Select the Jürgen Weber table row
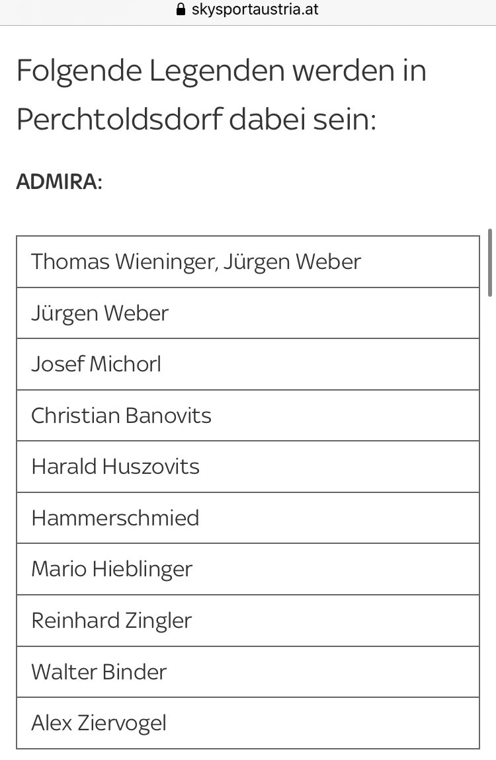This screenshot has height=760, width=496. click(x=248, y=313)
